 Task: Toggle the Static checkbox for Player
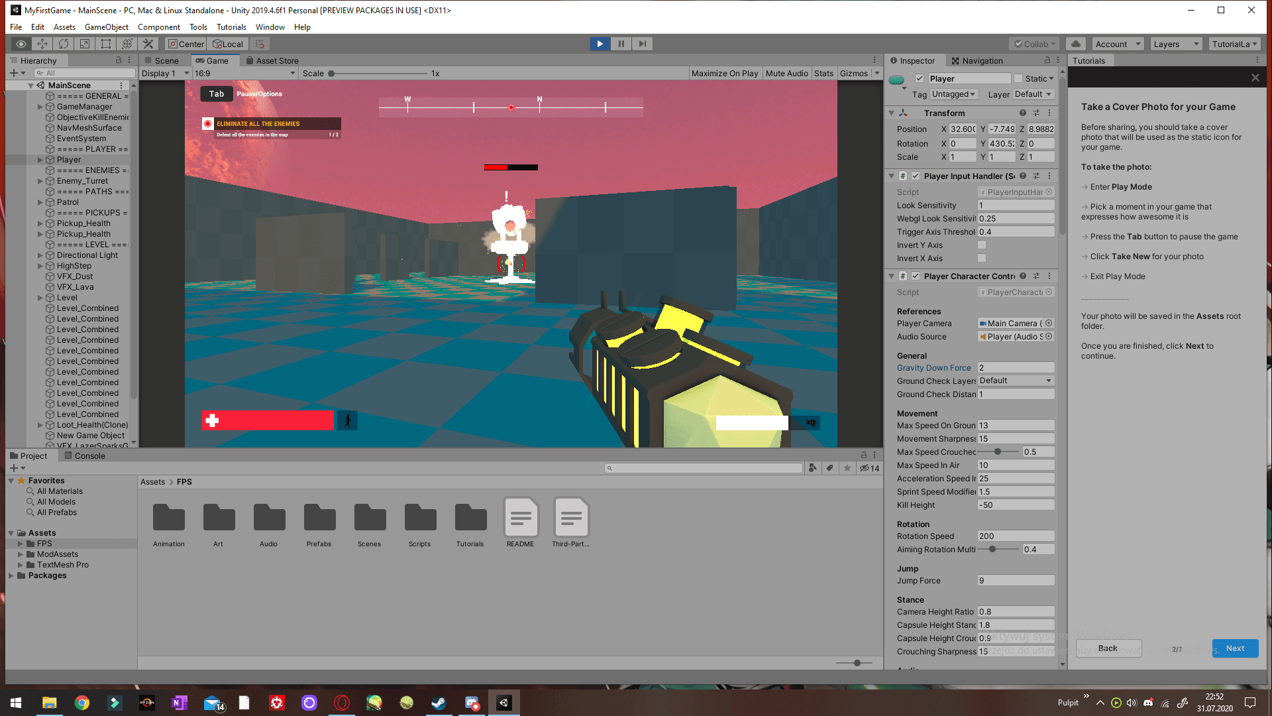[1018, 78]
